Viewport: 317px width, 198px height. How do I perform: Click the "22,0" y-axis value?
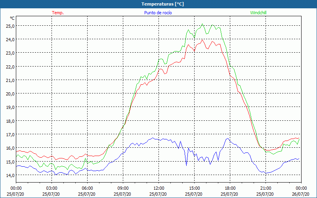[x=10, y=67]
